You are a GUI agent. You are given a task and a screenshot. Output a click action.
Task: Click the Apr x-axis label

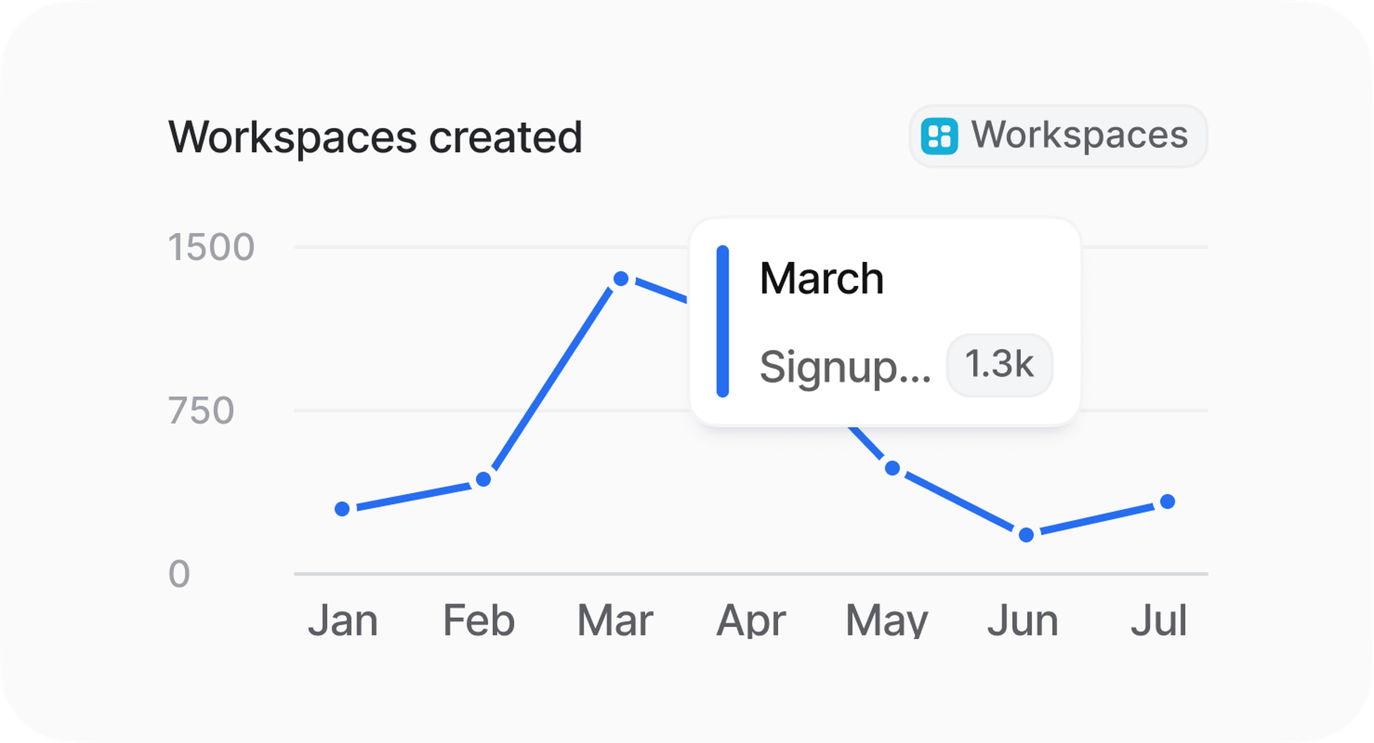(x=750, y=620)
